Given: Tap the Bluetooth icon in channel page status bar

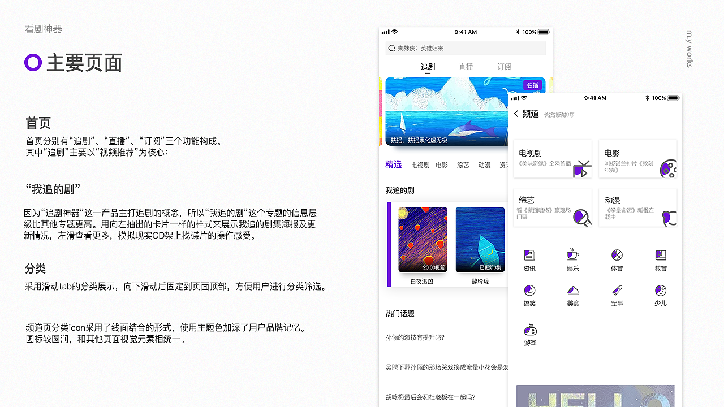Looking at the screenshot, I should tap(647, 98).
